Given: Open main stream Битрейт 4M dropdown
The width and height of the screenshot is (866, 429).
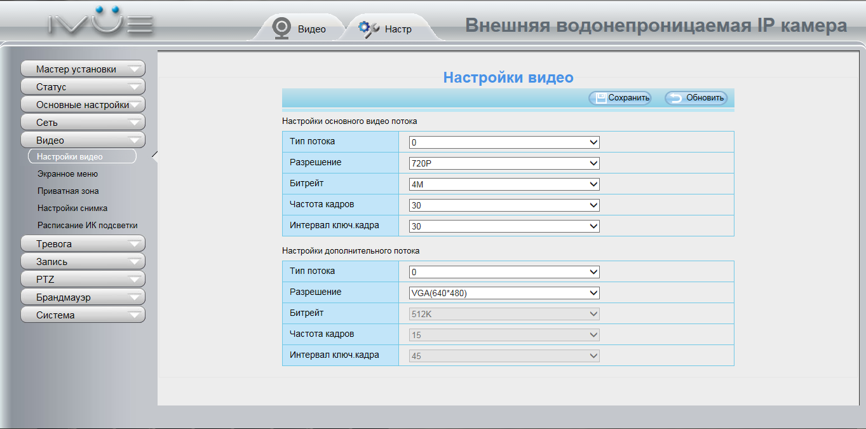Looking at the screenshot, I should coord(504,184).
